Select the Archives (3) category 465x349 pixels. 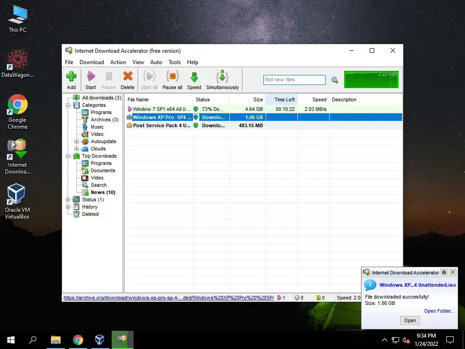[x=104, y=120]
